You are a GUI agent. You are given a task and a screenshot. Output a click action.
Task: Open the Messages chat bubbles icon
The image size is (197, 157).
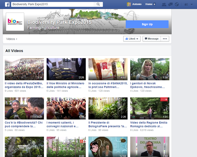170,5
